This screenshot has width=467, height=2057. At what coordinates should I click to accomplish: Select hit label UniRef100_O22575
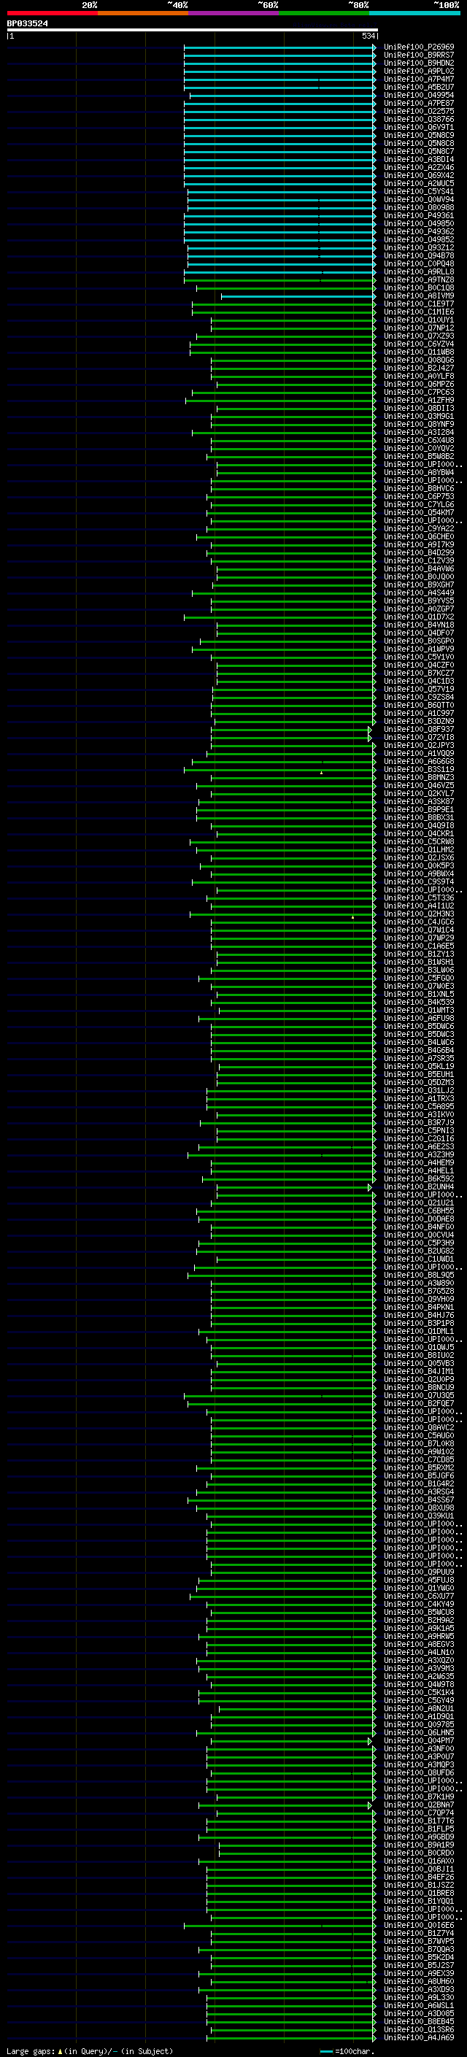click(x=418, y=111)
